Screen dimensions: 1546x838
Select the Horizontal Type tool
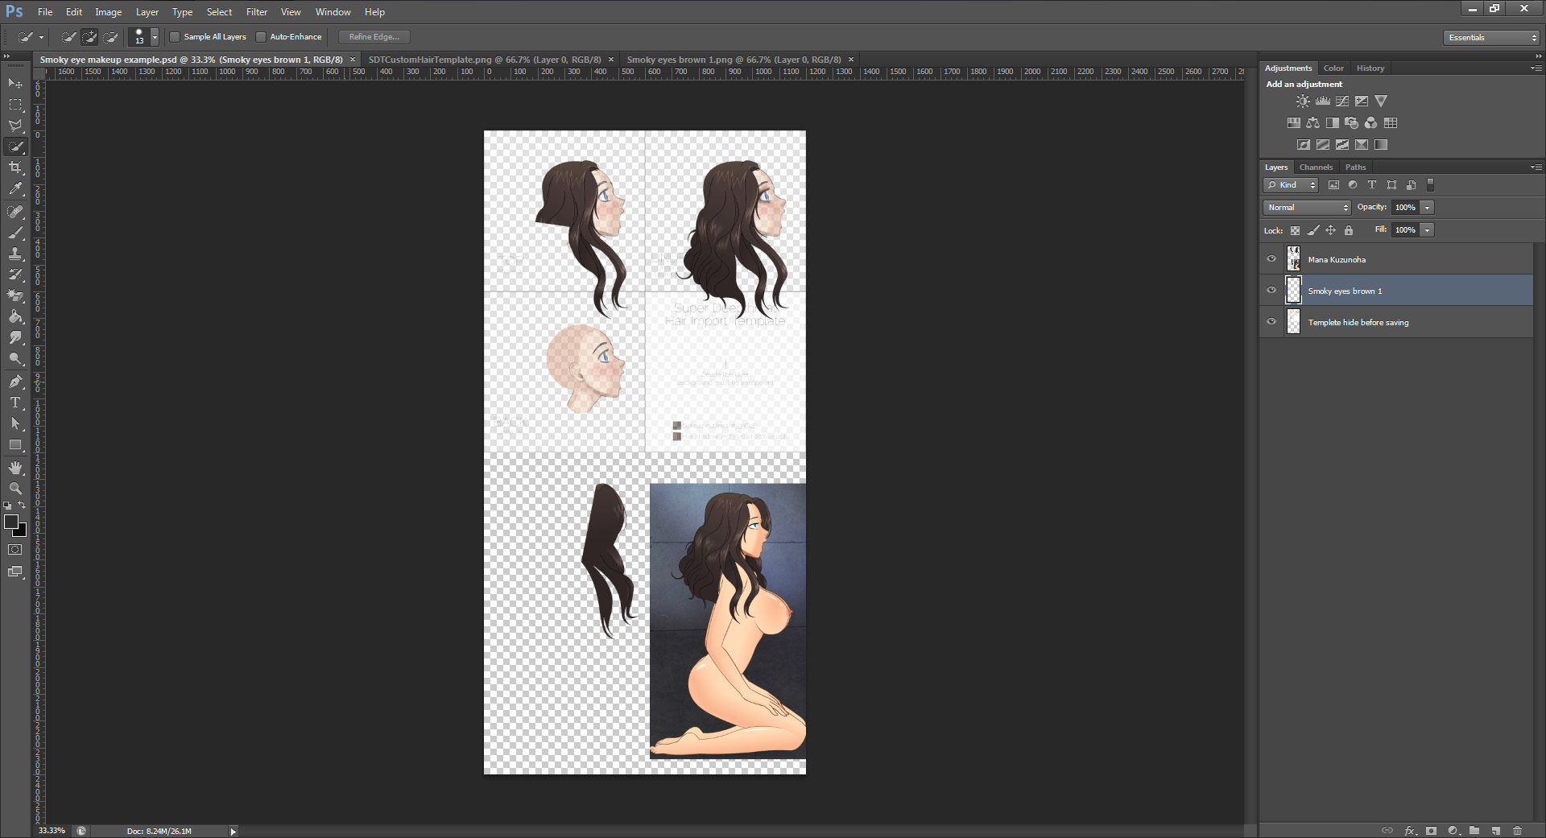click(x=15, y=402)
